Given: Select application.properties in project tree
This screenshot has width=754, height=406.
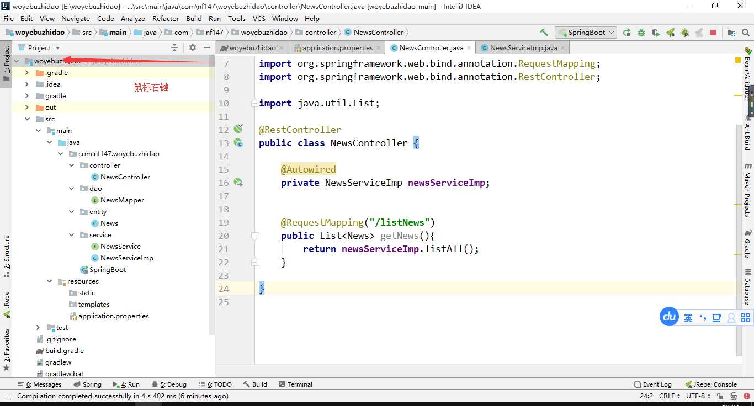Looking at the screenshot, I should 109,316.
